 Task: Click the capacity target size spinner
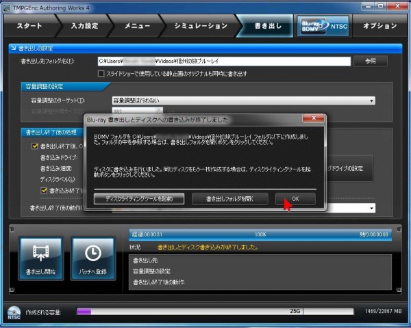tap(159, 111)
